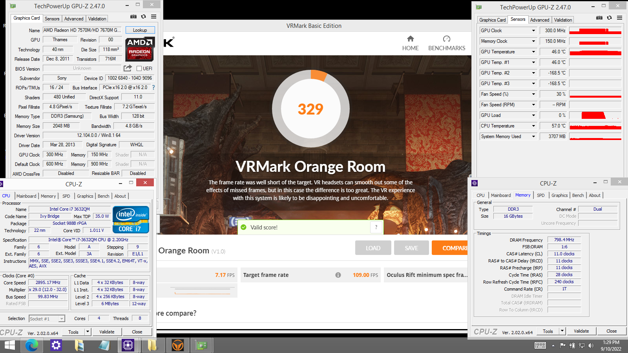This screenshot has width=628, height=353.
Task: Click the volume speaker icon in the tray
Action: pos(591,346)
